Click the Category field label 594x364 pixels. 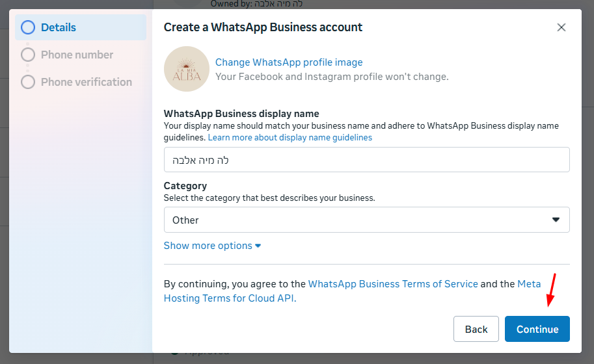pyautogui.click(x=185, y=185)
